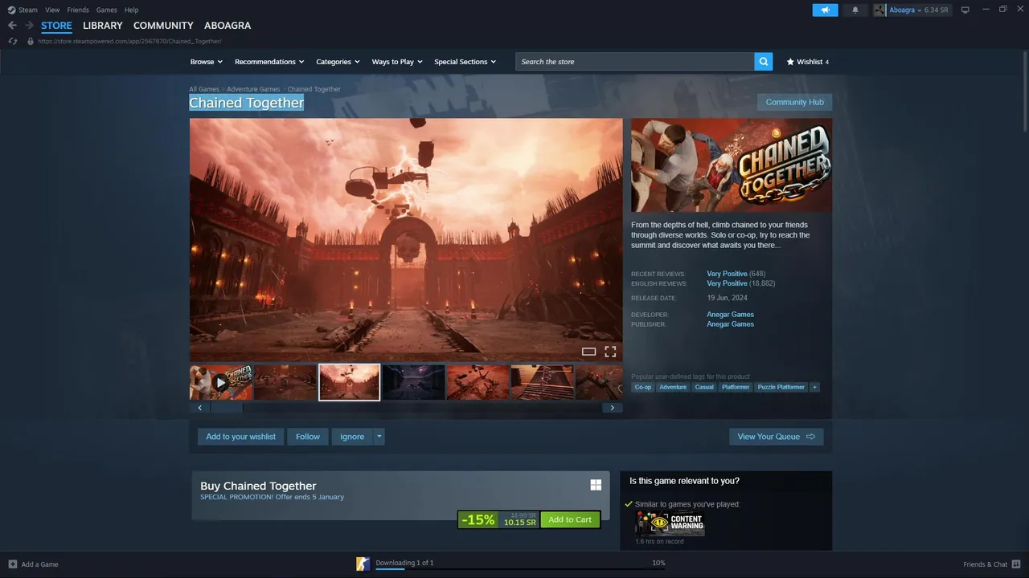Open the Steam menu
The width and height of the screenshot is (1029, 578).
point(28,10)
